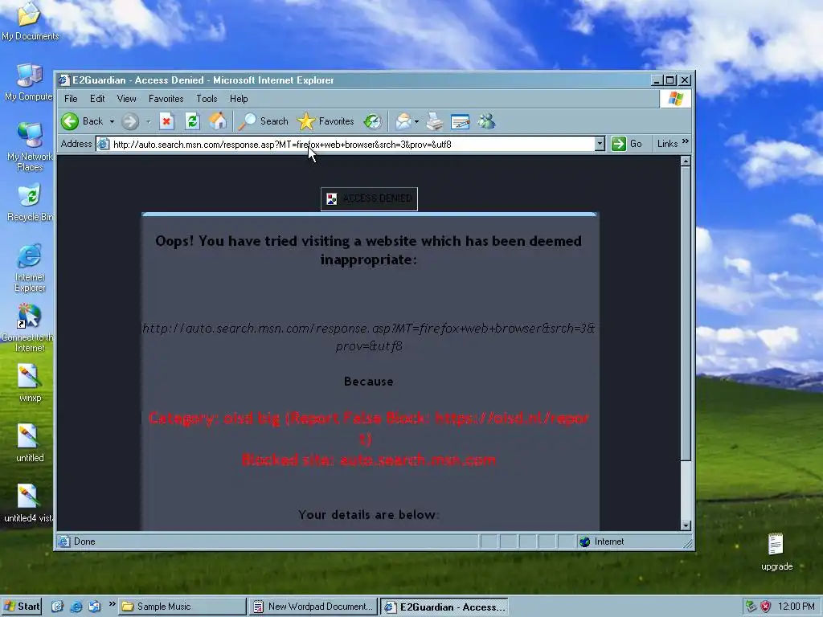Viewport: 823px width, 617px height.
Task: Open the View menu
Action: point(126,99)
